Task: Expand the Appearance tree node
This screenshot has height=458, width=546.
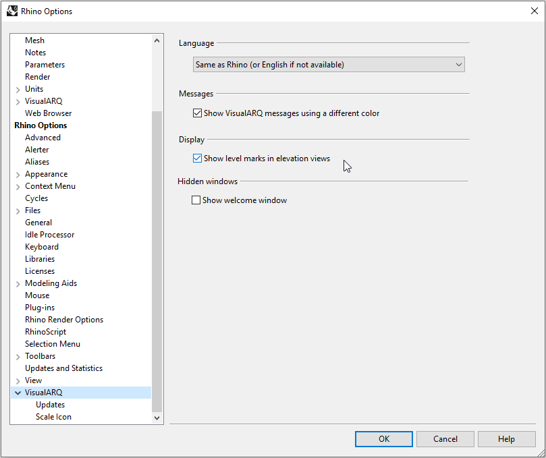Action: pos(18,175)
